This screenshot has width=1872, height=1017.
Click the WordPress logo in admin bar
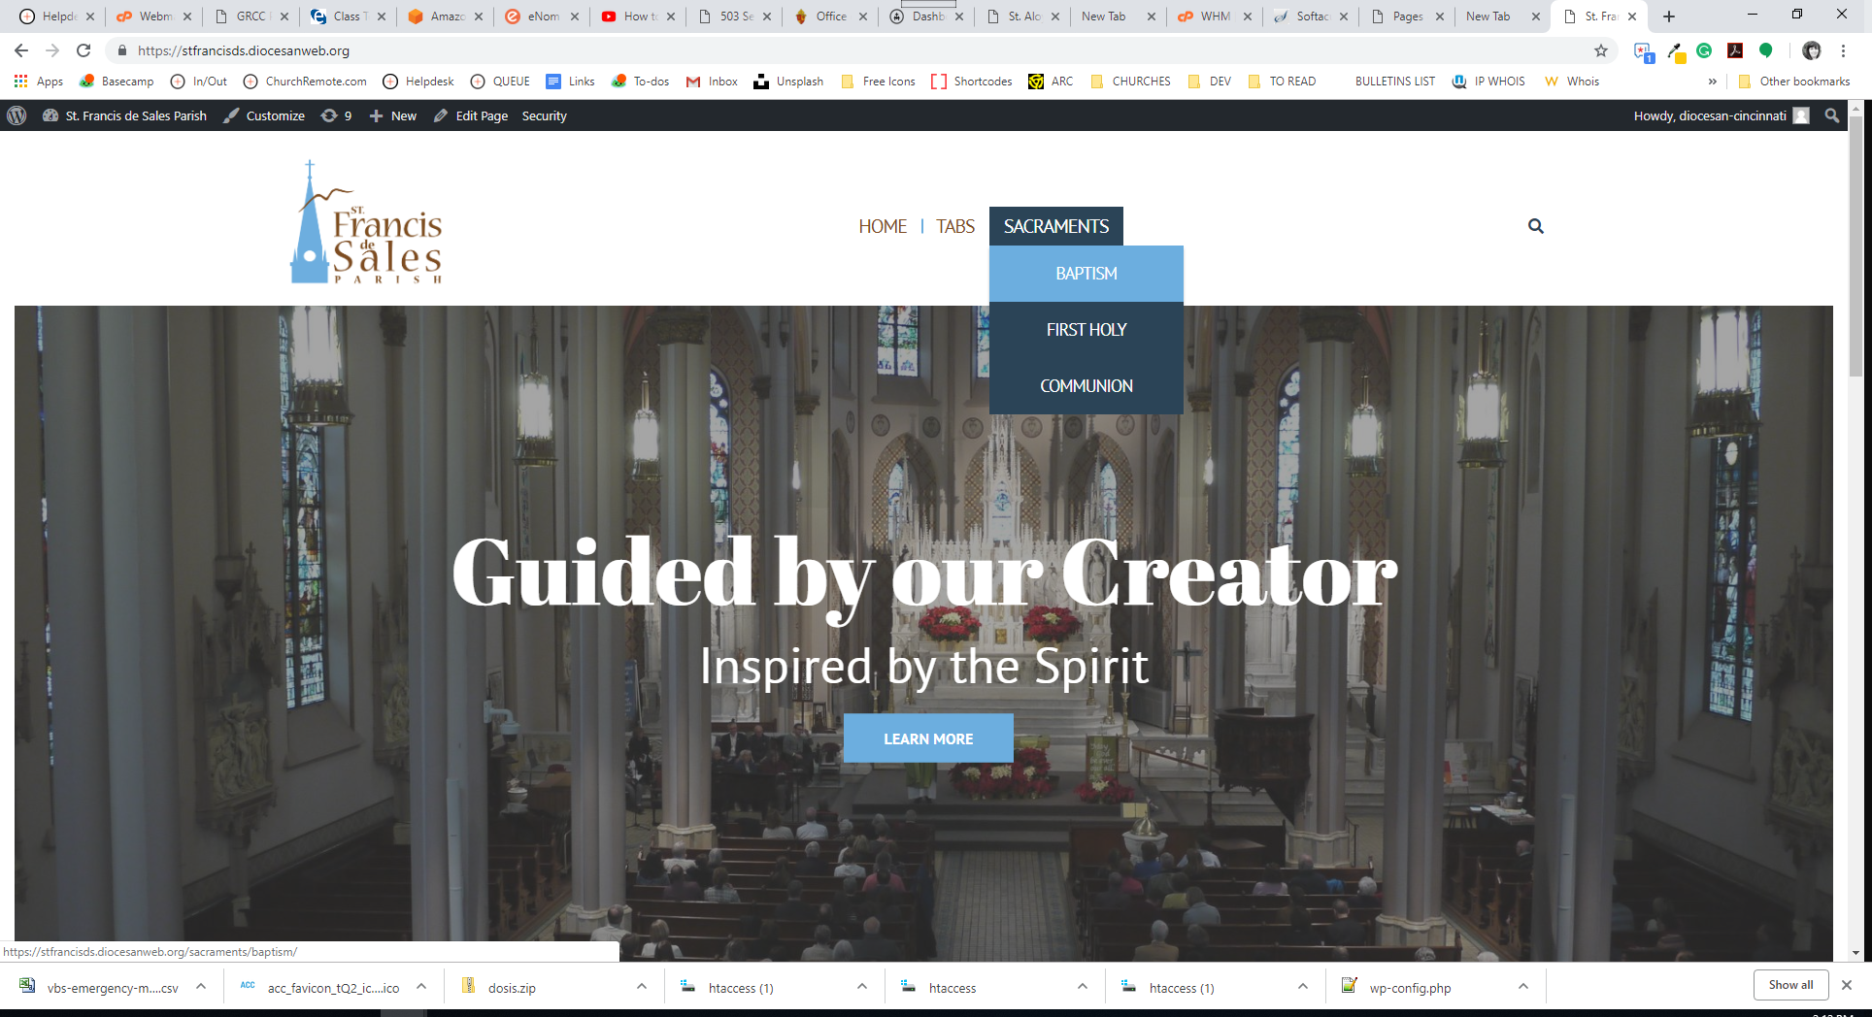(17, 115)
